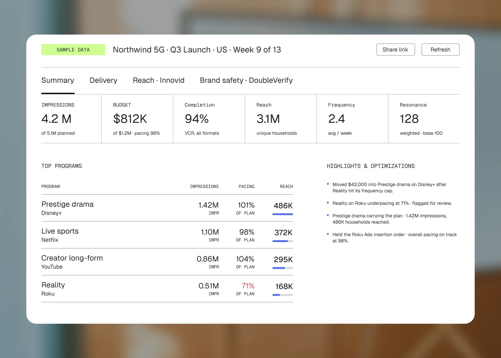Click the SAMPLE DATA badge
Image resolution: width=501 pixels, height=358 pixels.
pos(73,50)
